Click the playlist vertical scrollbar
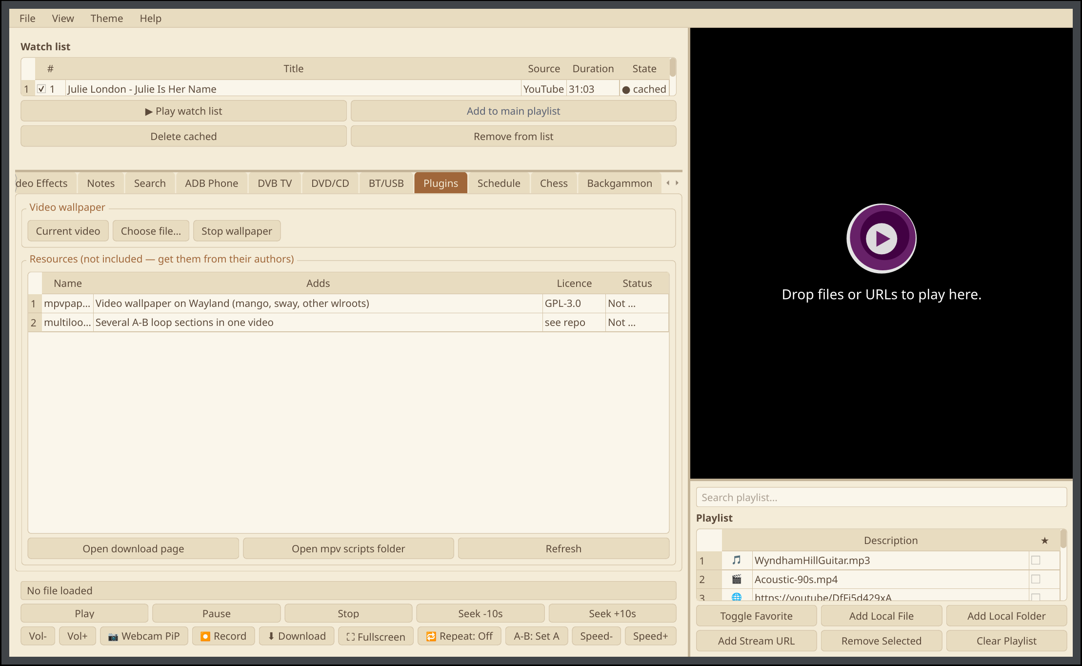Screen dimensions: 1082x666 [1063, 540]
